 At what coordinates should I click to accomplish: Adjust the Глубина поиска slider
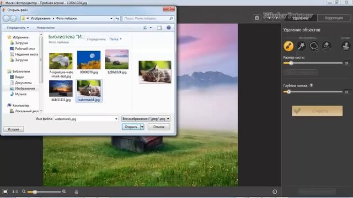(313, 92)
